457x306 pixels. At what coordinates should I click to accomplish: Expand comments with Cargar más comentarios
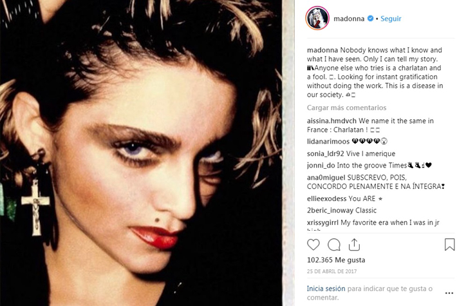tap(346, 108)
